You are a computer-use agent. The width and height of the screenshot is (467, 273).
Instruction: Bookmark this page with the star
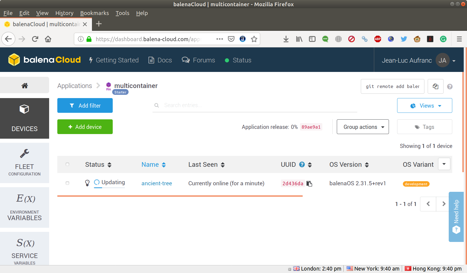tap(254, 39)
